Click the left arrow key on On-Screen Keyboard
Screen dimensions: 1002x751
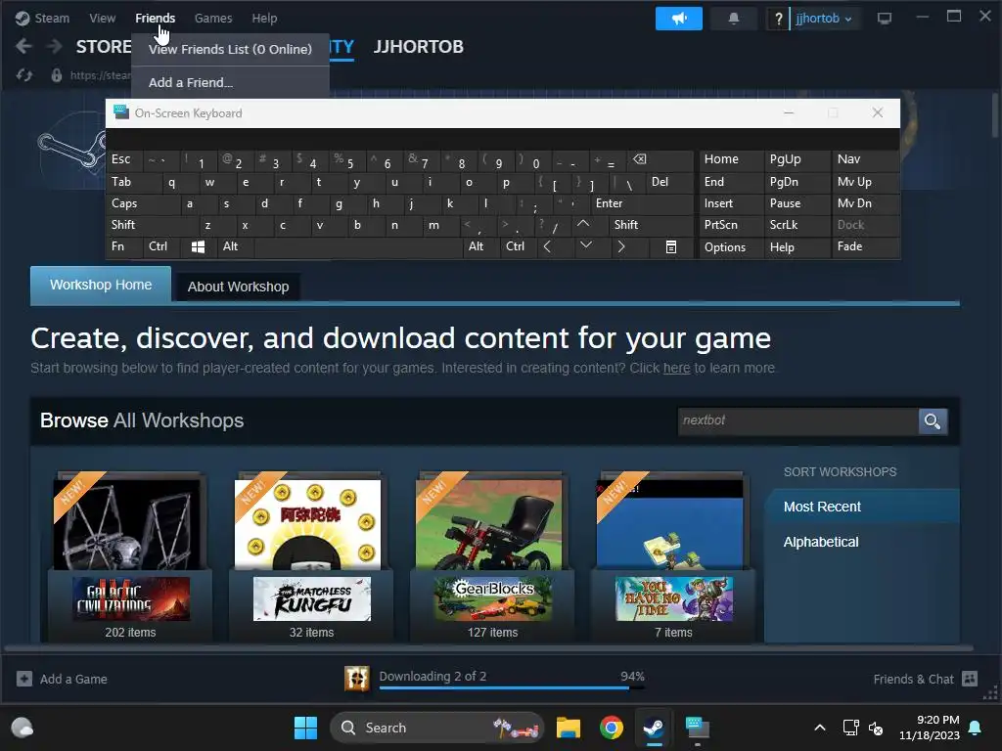pyautogui.click(x=547, y=246)
